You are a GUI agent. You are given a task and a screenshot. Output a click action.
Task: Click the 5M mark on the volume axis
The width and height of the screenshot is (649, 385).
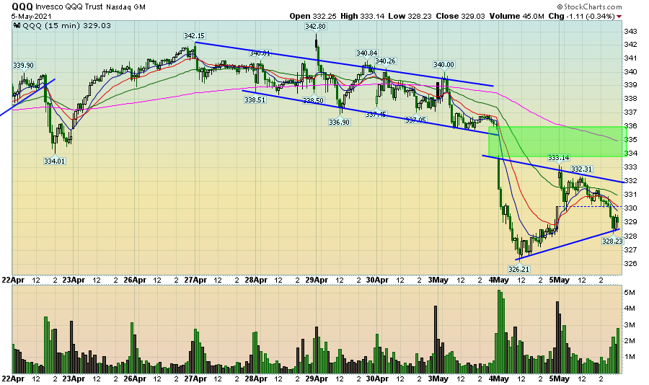click(630, 293)
